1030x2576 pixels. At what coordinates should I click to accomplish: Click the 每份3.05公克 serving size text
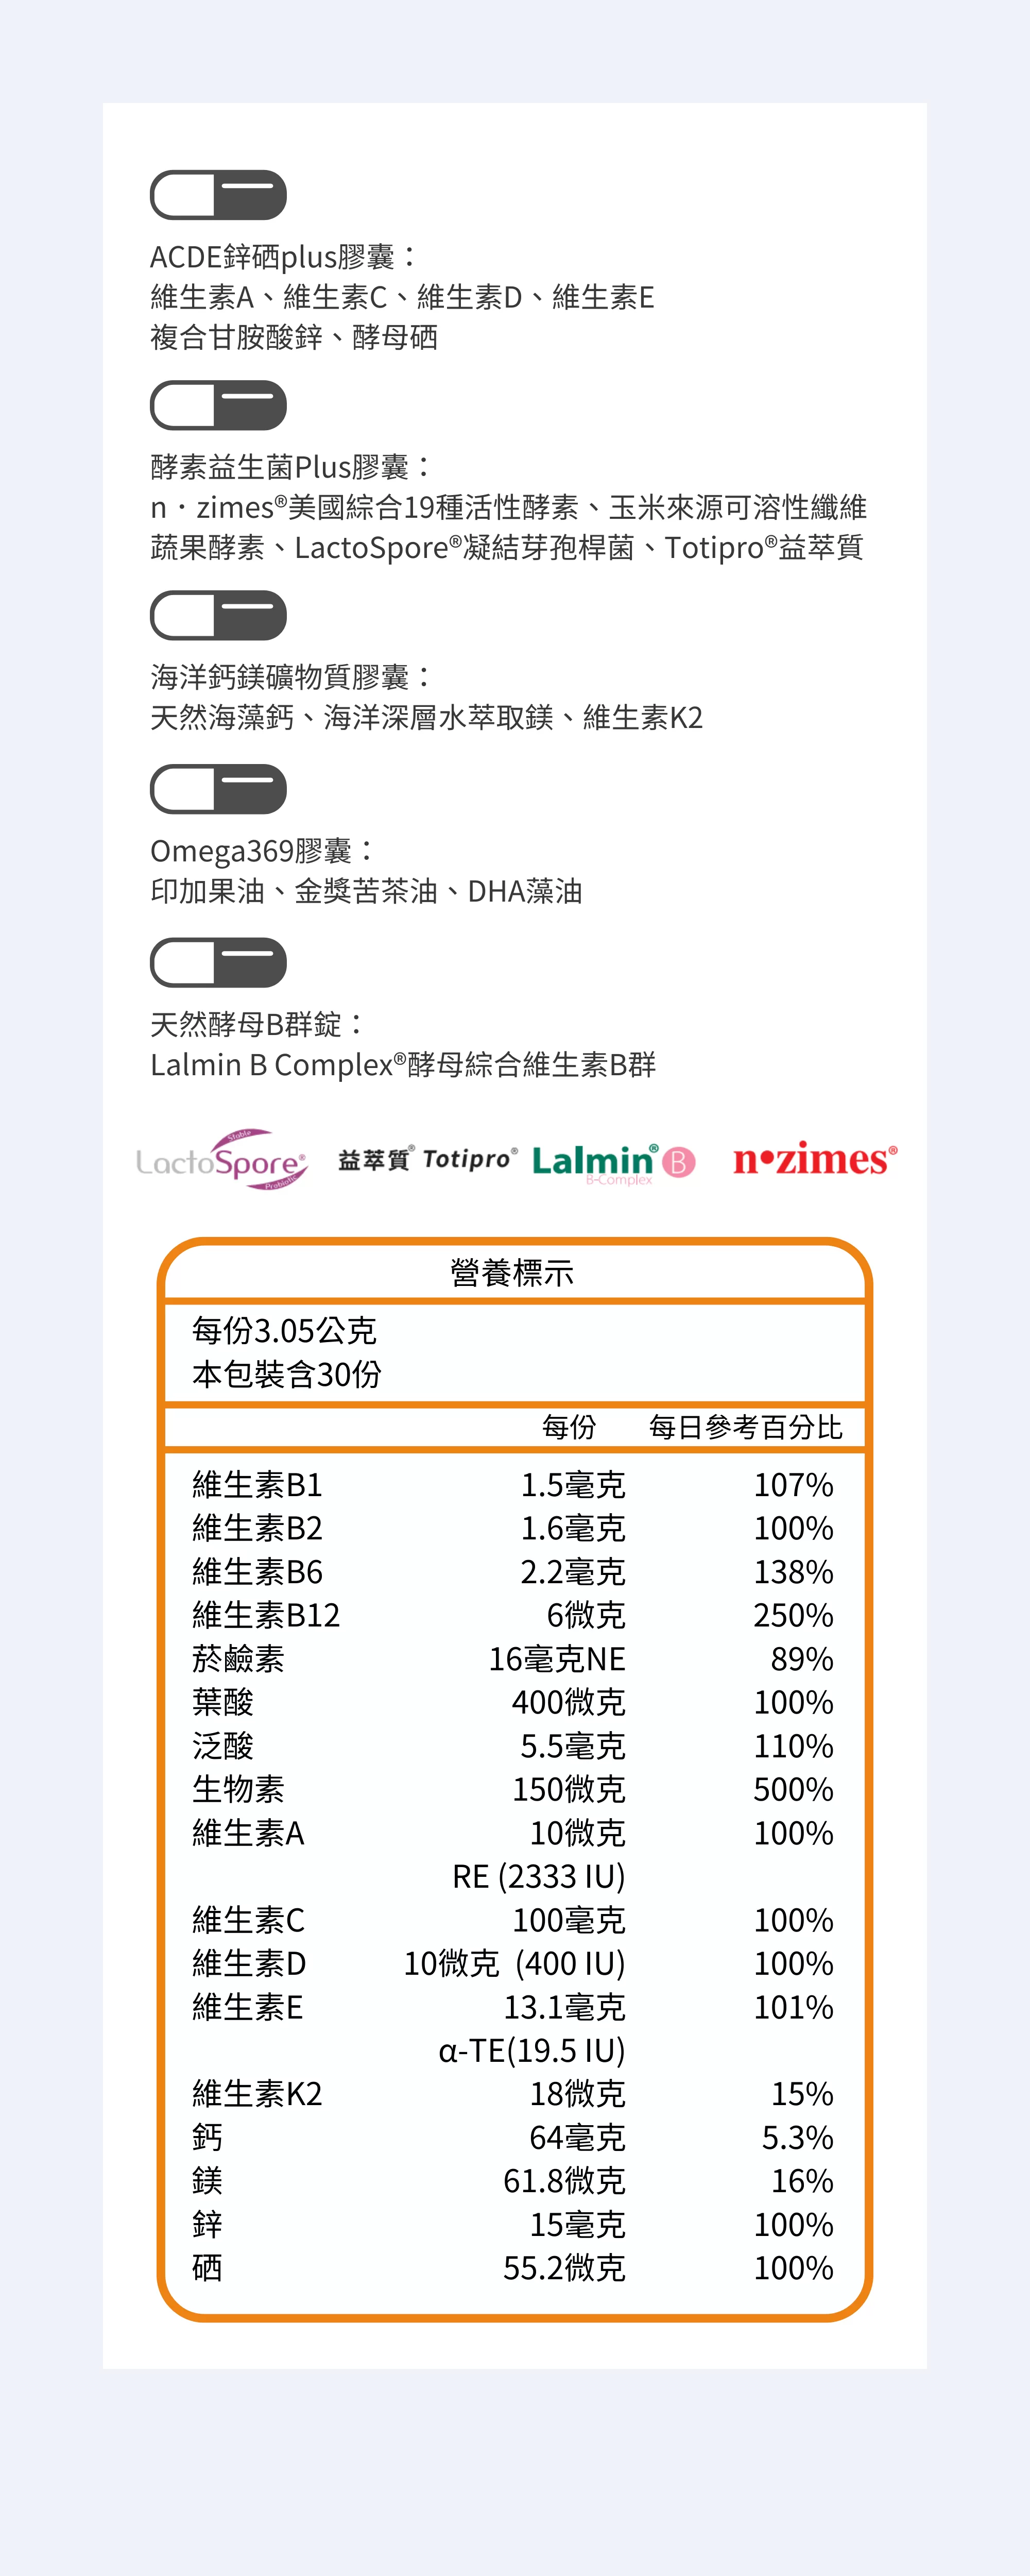284,1331
